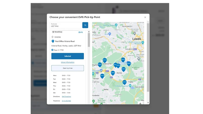Screen dimensions: 203x114
Task: Click the Fri: 09:00 - 17:30 opening row
Action: point(62,89)
